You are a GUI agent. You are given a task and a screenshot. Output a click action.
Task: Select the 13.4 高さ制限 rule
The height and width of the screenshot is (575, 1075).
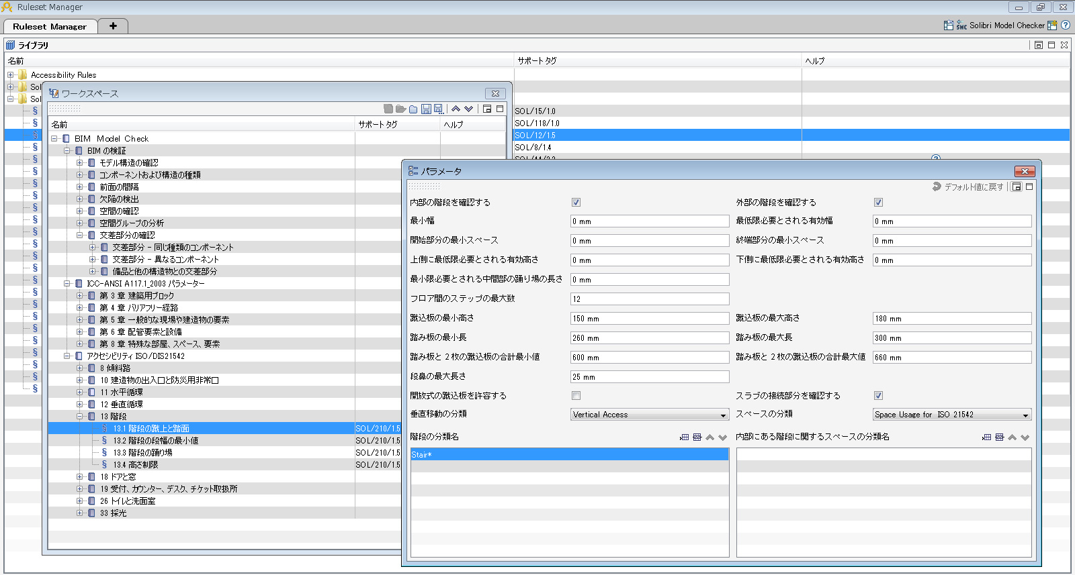tap(136, 465)
